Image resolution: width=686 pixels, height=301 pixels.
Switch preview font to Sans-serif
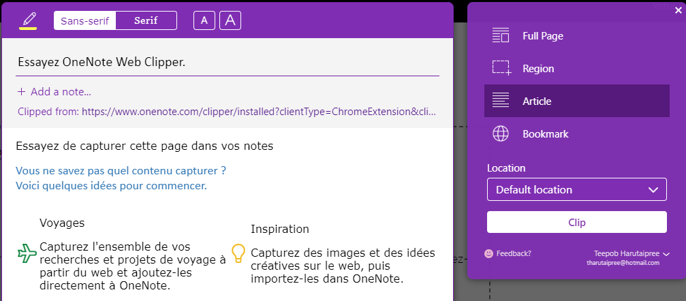point(85,20)
